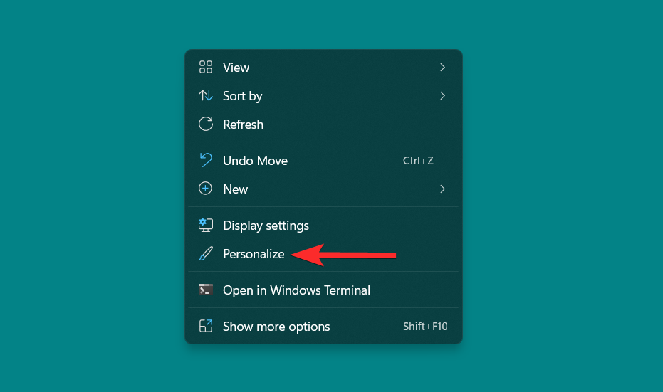The image size is (663, 392).
Task: Open Display settings from the menu
Action: 266,226
